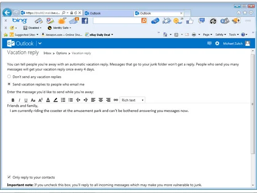257x193 pixels.
Task: Click the Facebook icon in Bing toolbar
Action: click(85, 21)
